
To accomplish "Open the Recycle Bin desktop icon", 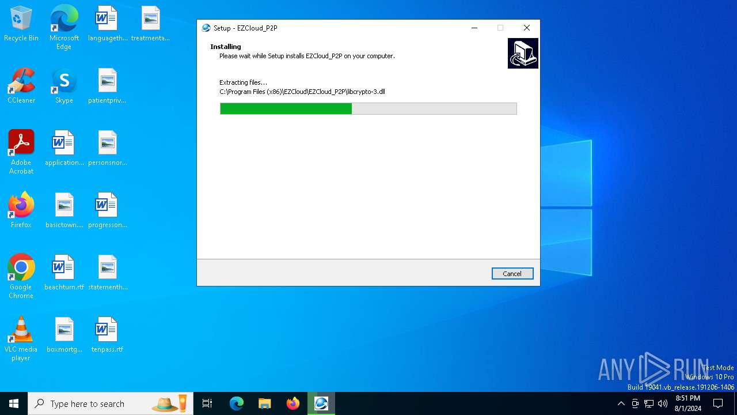I will (x=21, y=24).
